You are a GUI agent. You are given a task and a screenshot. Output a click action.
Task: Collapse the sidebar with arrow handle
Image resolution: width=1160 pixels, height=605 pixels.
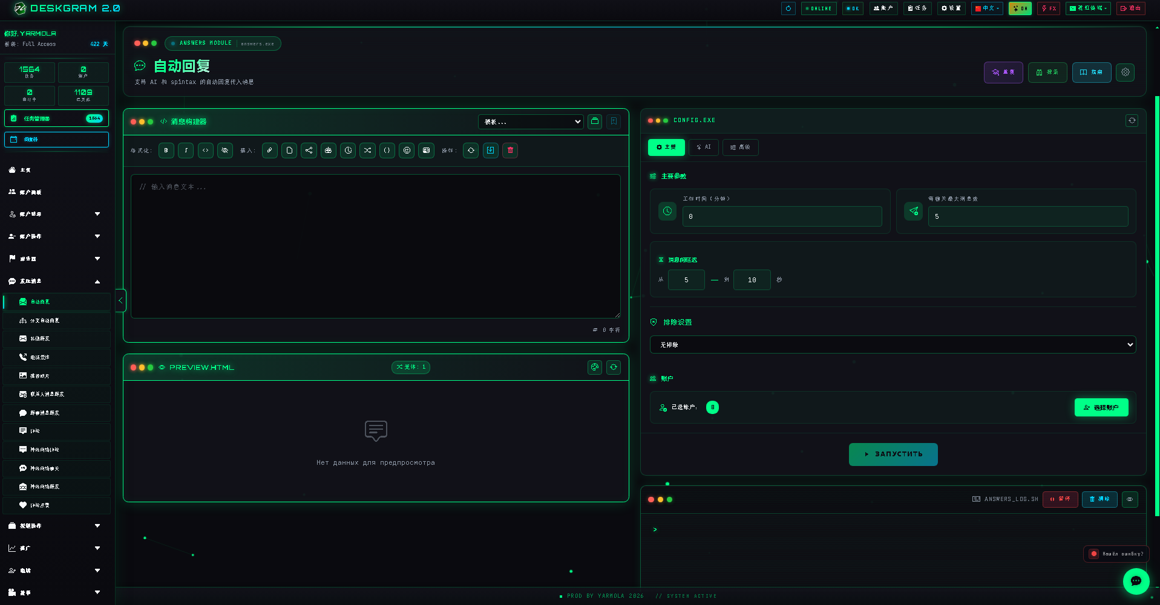pos(120,300)
